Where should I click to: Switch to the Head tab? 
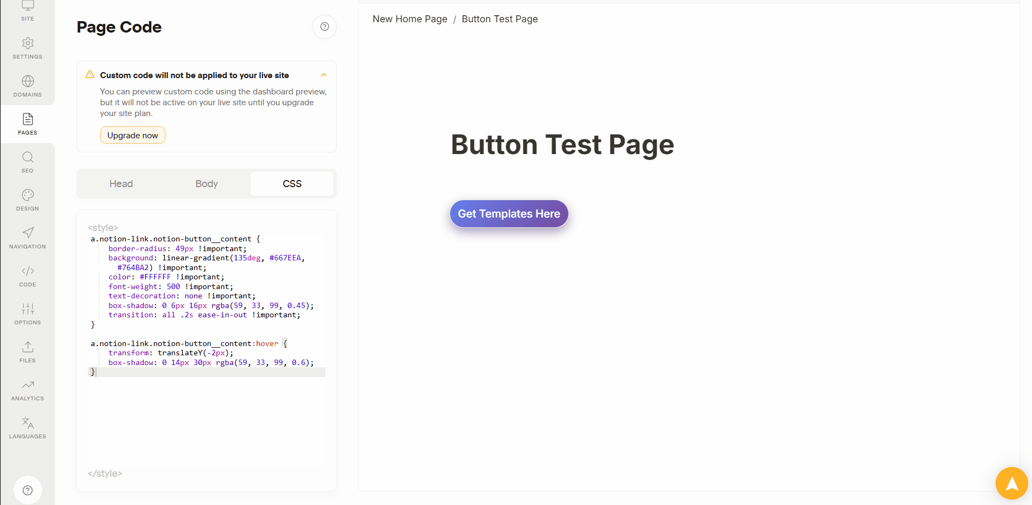pos(121,184)
